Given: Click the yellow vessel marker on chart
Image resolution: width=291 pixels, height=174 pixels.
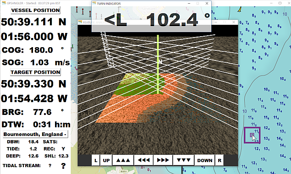Looking at the screenshot, I should click(240, 9).
